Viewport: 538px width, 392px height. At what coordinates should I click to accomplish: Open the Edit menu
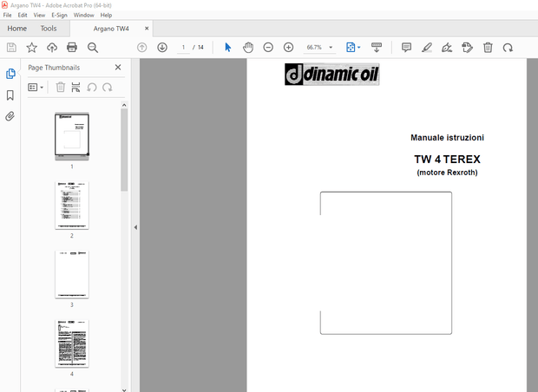(23, 15)
